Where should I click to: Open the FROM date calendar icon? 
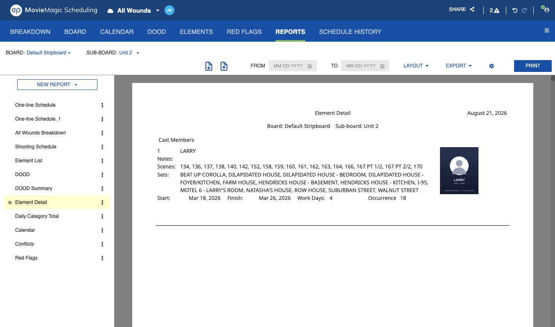click(x=310, y=66)
